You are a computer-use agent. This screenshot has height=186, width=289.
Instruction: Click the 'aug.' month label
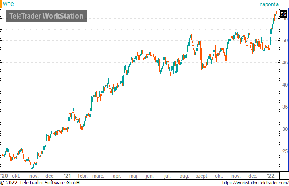[184, 176]
